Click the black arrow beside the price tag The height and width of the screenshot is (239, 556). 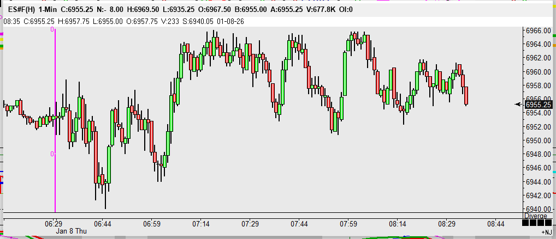tap(519, 104)
